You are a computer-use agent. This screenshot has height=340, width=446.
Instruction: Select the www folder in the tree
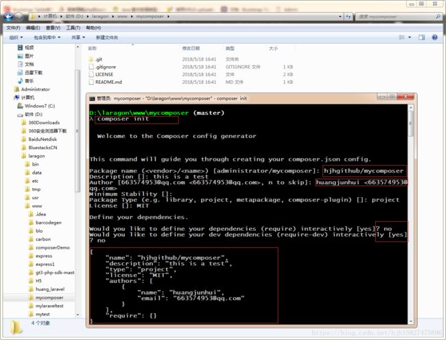click(x=37, y=206)
